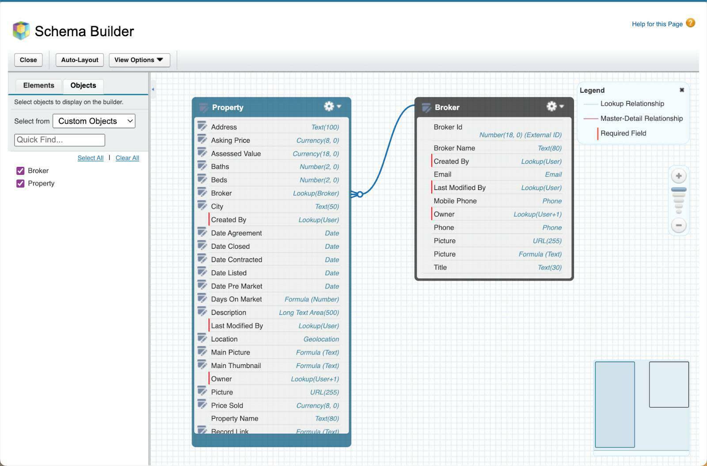Close the Legend panel
707x466 pixels.
(682, 90)
